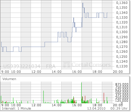Select the 20:00 label under the price chart
The width and height of the screenshot is (131, 112).
(118, 72)
